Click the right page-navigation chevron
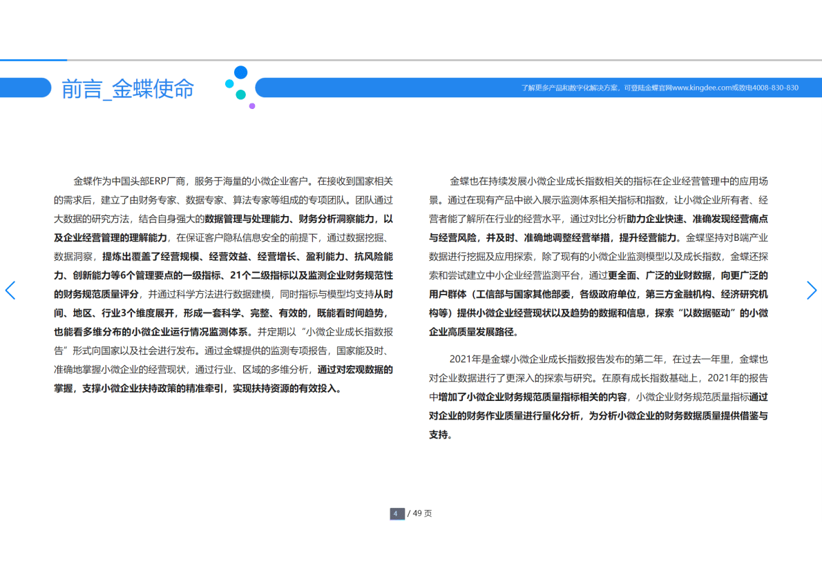Screen dimensions: 822x581 [812, 290]
